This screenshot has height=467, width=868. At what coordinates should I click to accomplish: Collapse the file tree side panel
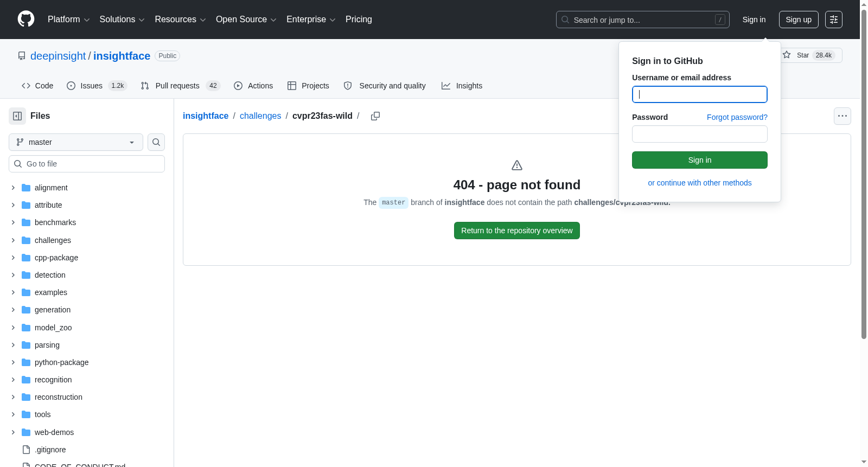tap(17, 116)
